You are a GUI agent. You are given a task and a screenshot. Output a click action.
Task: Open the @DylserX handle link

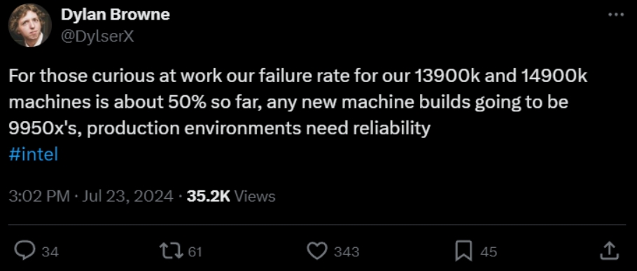pos(97,37)
